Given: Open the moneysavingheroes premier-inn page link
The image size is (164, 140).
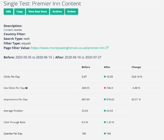Looking at the screenshot, I should pos(68,48).
